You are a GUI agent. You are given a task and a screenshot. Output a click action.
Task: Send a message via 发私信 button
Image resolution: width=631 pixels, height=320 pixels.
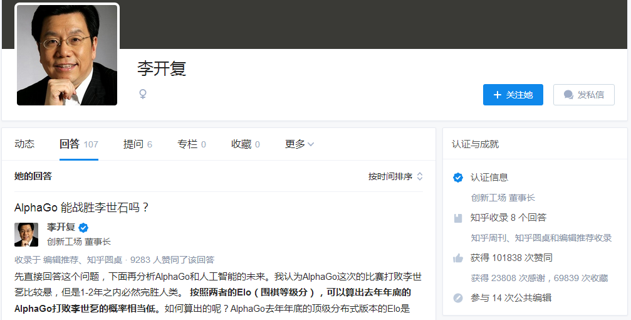pyautogui.click(x=584, y=95)
